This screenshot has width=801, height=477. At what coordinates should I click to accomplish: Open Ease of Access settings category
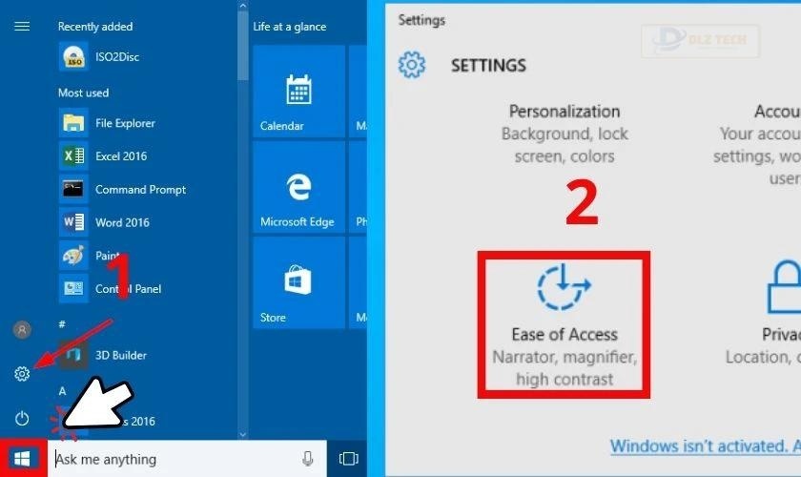click(x=564, y=324)
